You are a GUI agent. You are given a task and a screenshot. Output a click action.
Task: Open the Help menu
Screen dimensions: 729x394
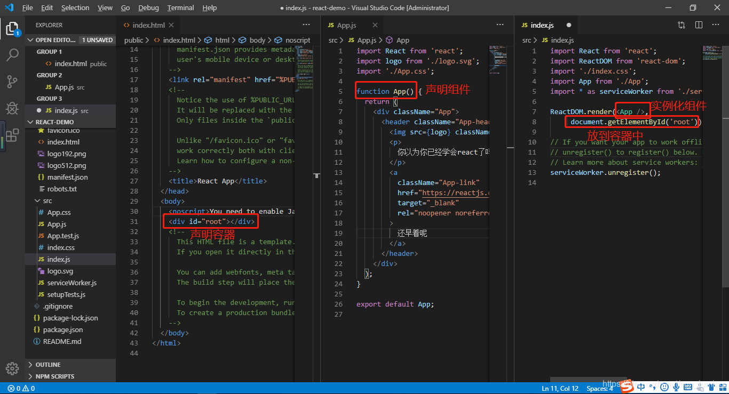(210, 7)
